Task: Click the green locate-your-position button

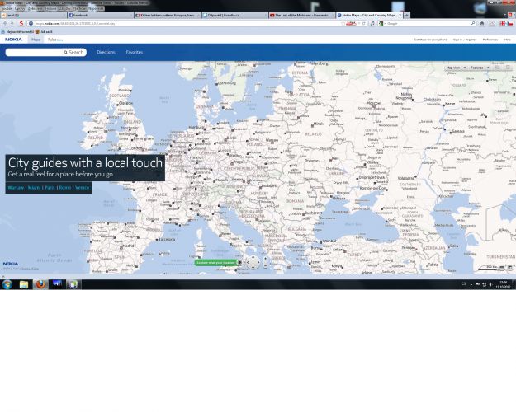Action: [215, 263]
